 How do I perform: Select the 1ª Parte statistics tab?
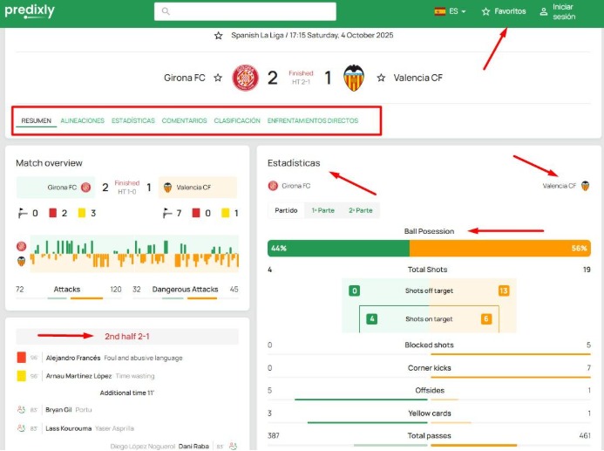pos(322,210)
